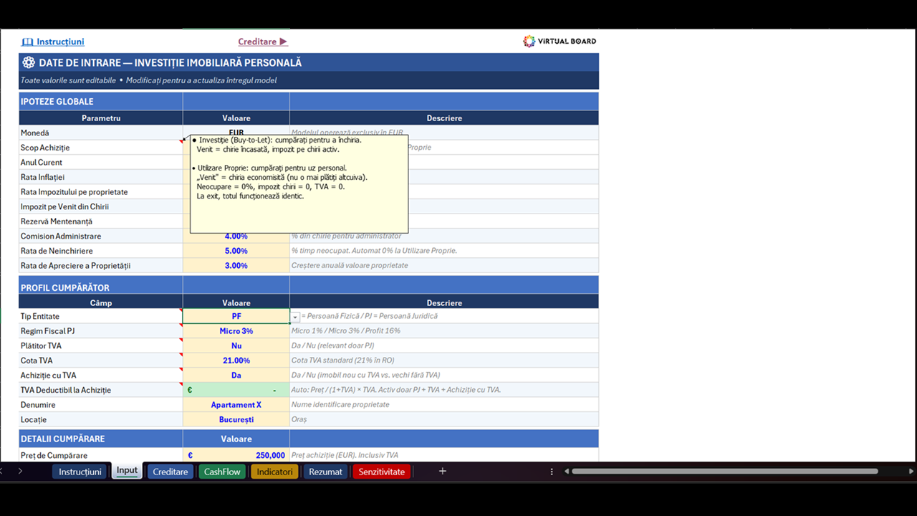The image size is (917, 516).
Task: Click the Cota TVA standard description cell
Action: (444, 360)
